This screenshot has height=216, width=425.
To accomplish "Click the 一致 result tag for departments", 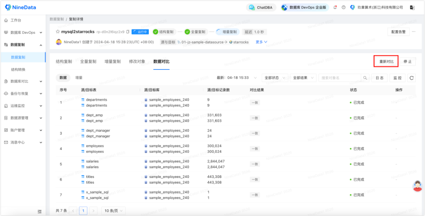I will [254, 102].
